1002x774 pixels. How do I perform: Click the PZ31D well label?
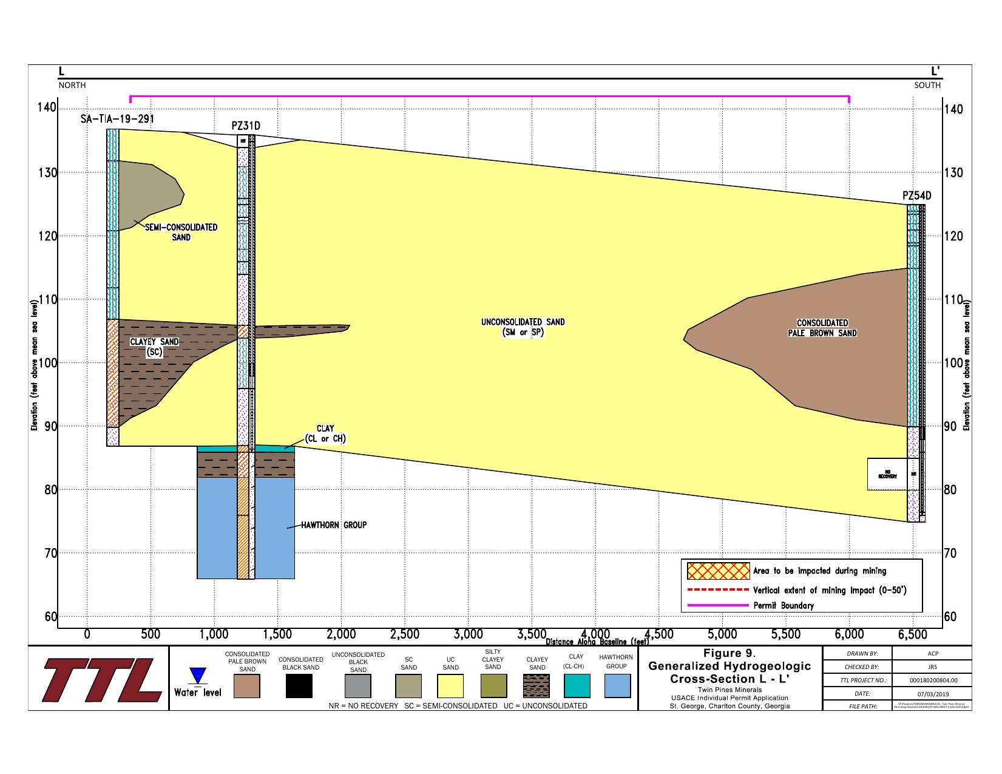[x=246, y=126]
